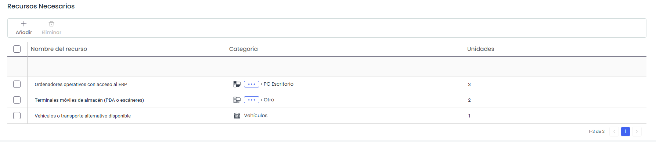Click the Eliminar trash icon
The height and width of the screenshot is (142, 656).
pyautogui.click(x=51, y=24)
